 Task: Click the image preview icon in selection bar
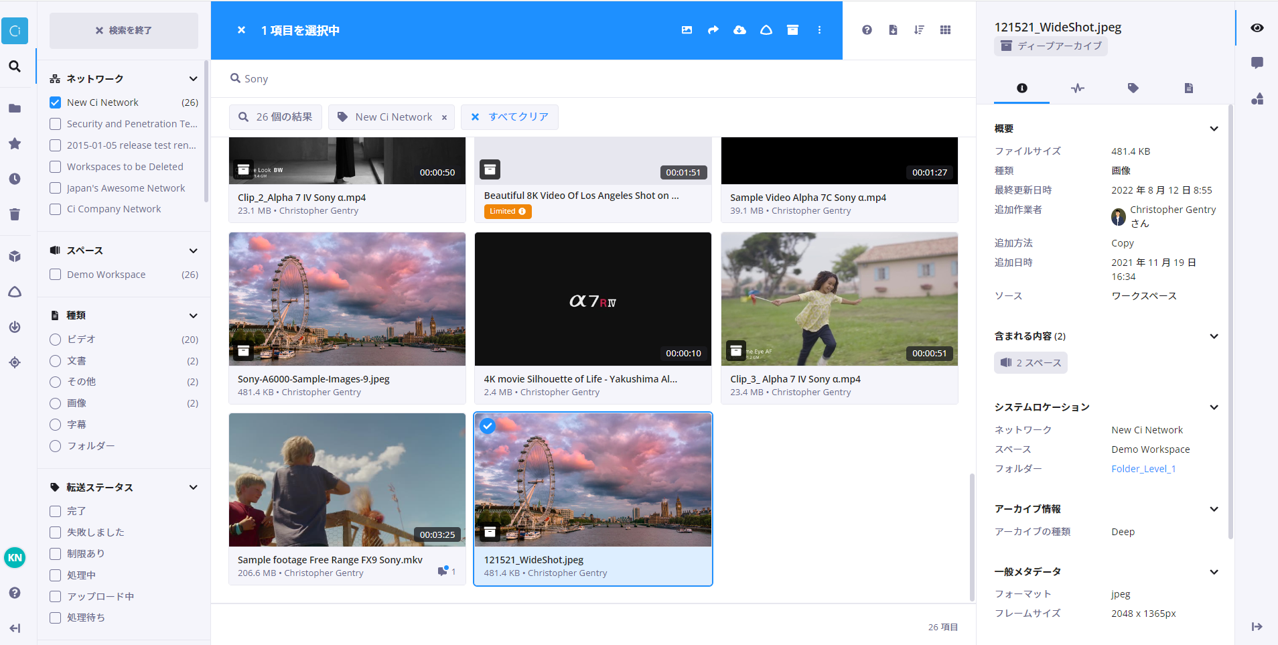(x=687, y=30)
